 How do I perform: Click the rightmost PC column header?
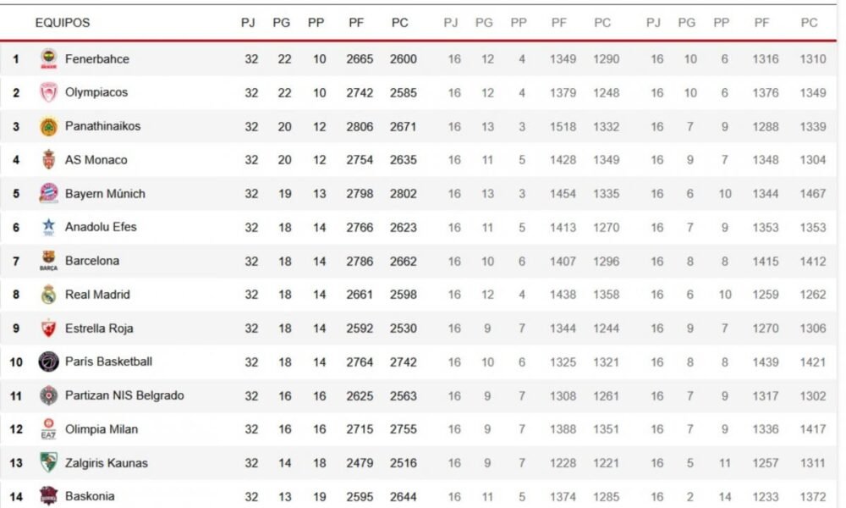(810, 23)
